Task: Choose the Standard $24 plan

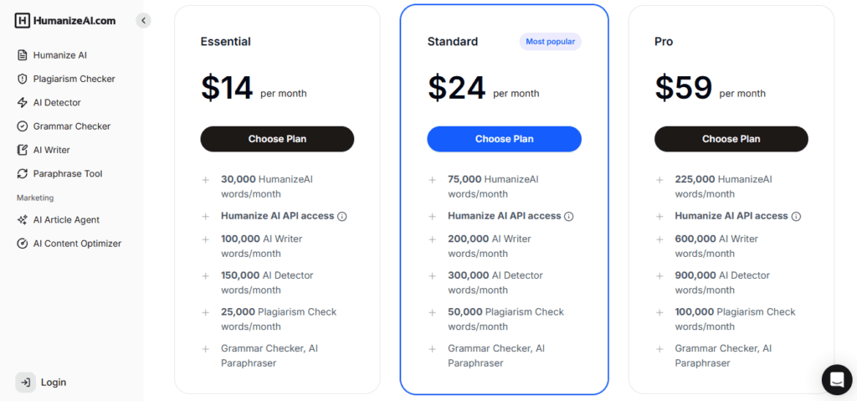Action: click(504, 139)
